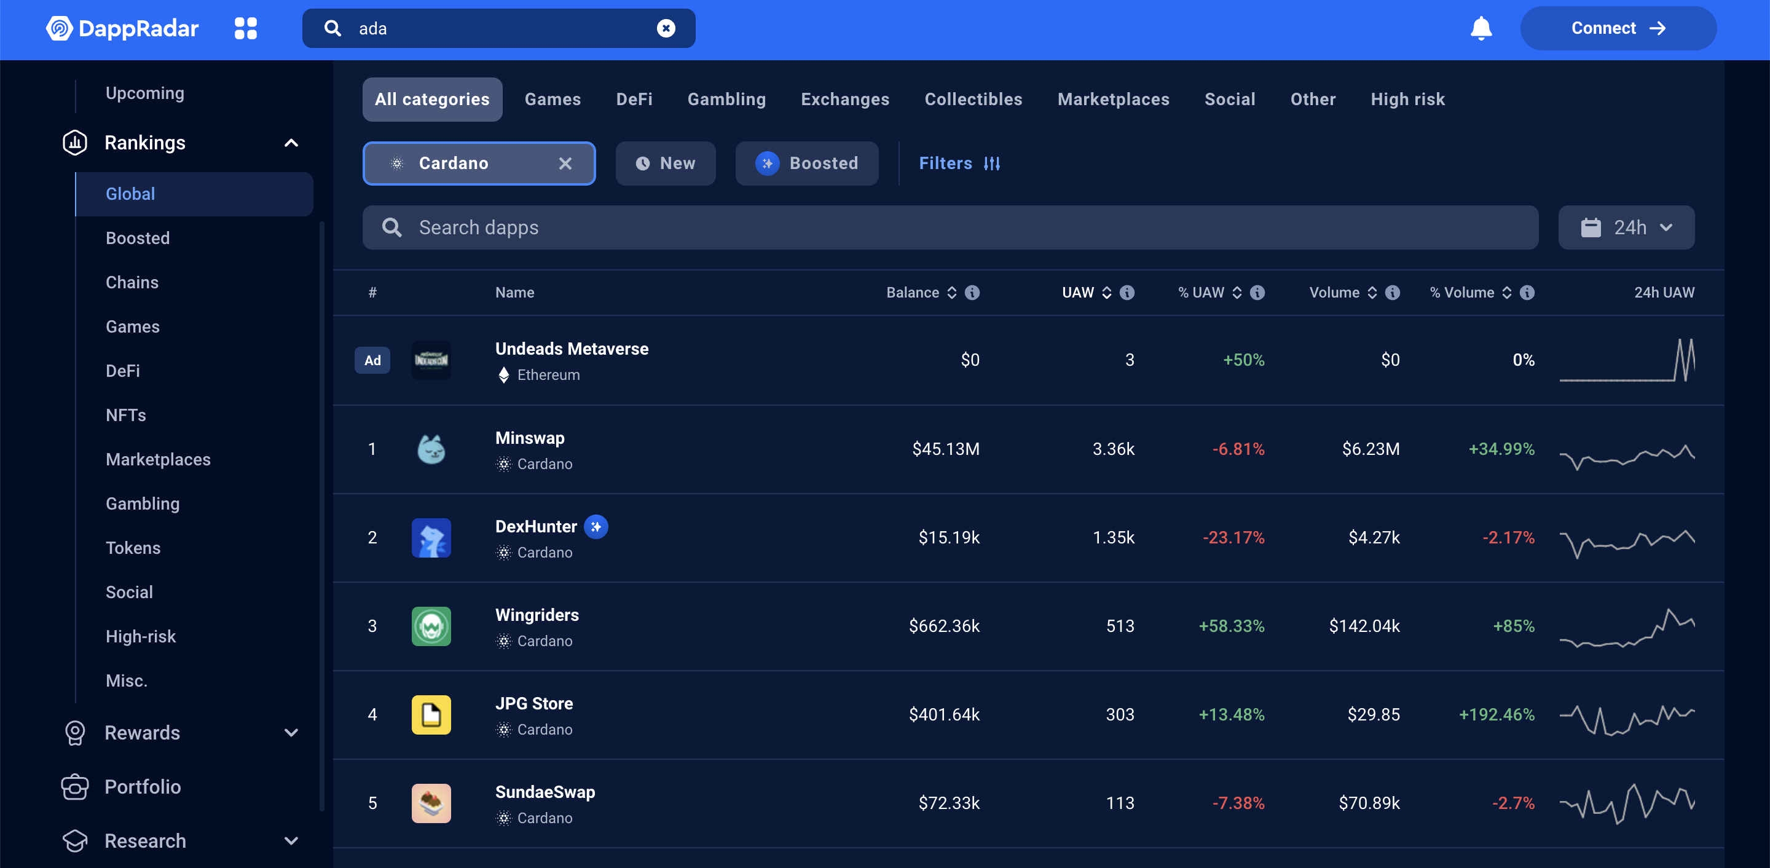This screenshot has height=868, width=1770.
Task: Click the JPG Store yellow logo
Action: [431, 715]
